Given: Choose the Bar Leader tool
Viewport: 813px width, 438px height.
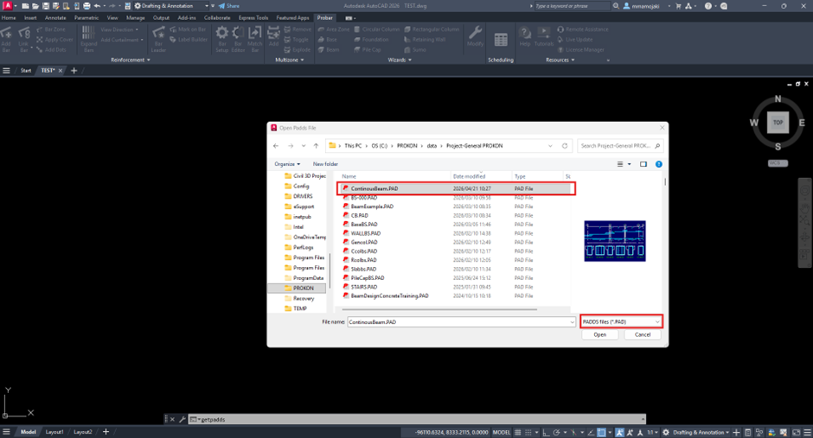Looking at the screenshot, I should click(x=158, y=38).
